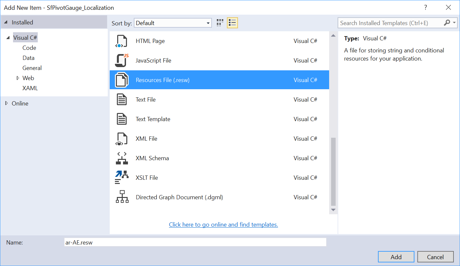
Task: Switch to small icons view
Action: point(220,23)
